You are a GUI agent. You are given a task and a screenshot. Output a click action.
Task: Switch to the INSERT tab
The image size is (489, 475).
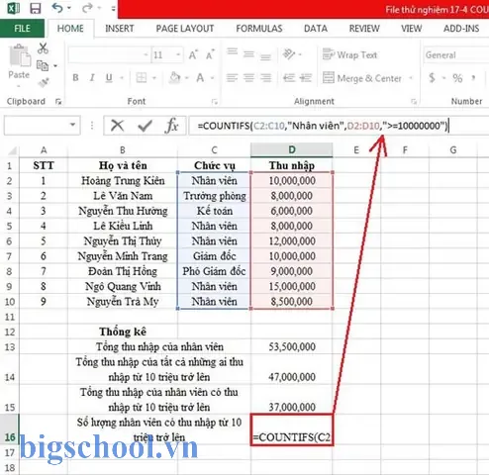(x=120, y=29)
